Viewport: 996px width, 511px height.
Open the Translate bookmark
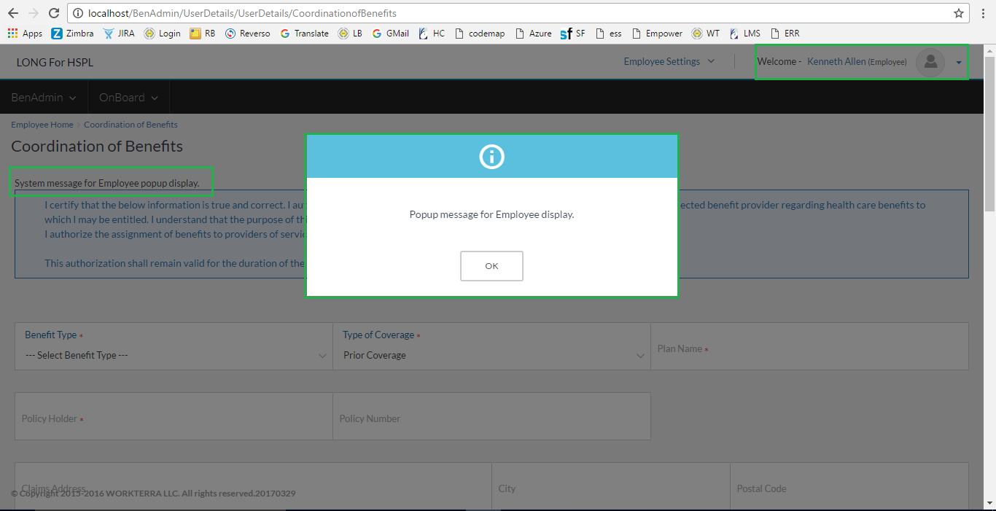(304, 34)
